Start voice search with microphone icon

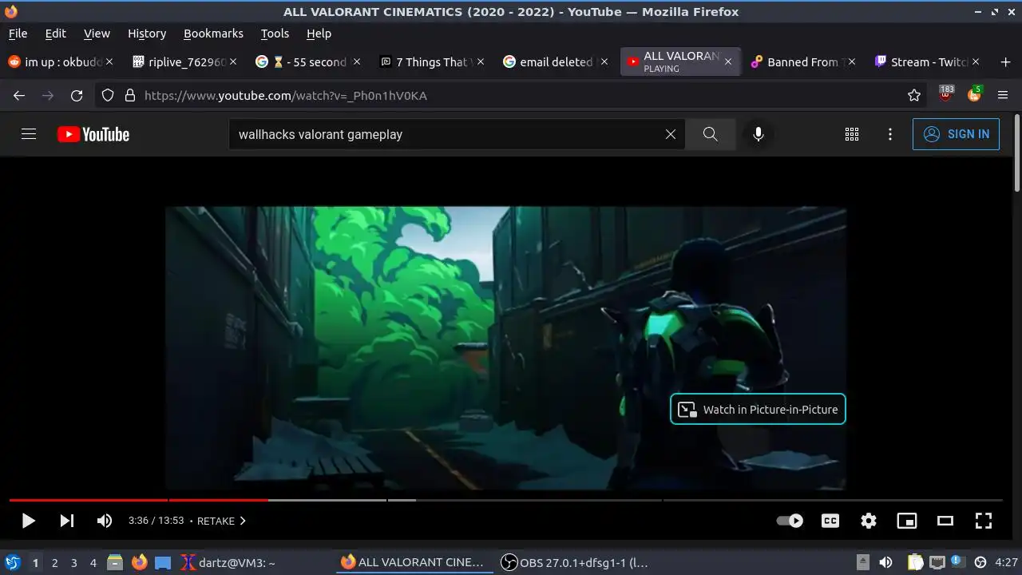(759, 134)
